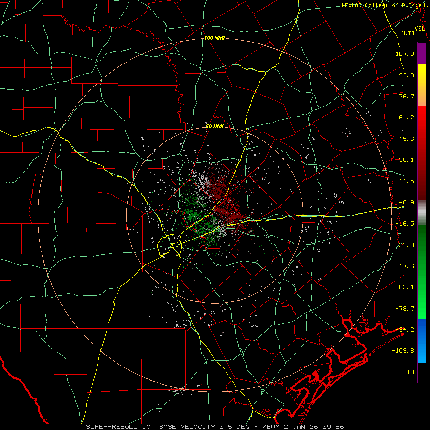Click the [KT] units label
Image resolution: width=430 pixels, height=430 pixels.
(408, 33)
